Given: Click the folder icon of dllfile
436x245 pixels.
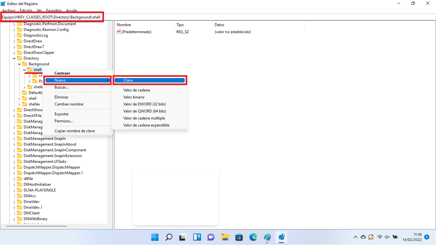Looking at the screenshot, I should [x=19, y=179].
